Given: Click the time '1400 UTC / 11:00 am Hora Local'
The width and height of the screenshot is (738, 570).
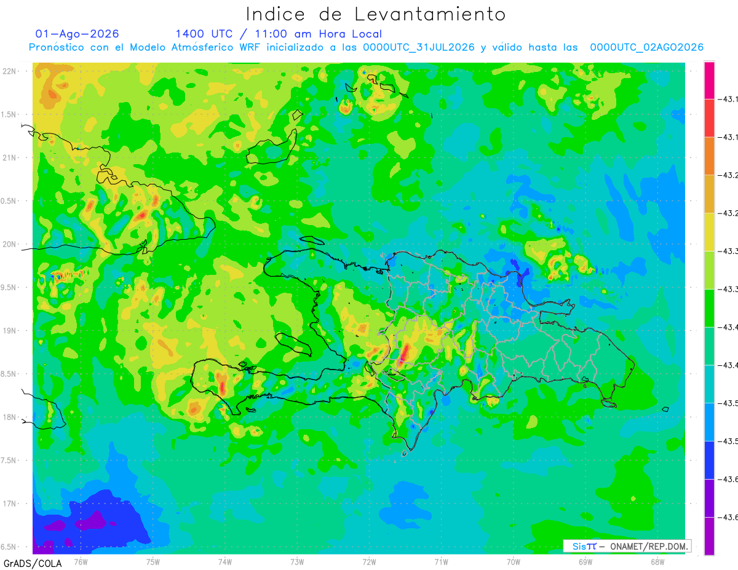Looking at the screenshot, I should 279,34.
